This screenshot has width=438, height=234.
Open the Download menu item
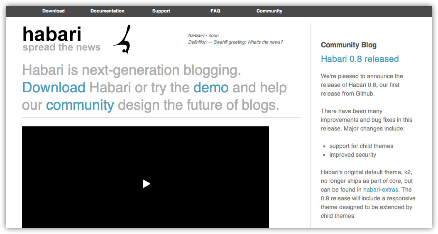pyautogui.click(x=54, y=11)
